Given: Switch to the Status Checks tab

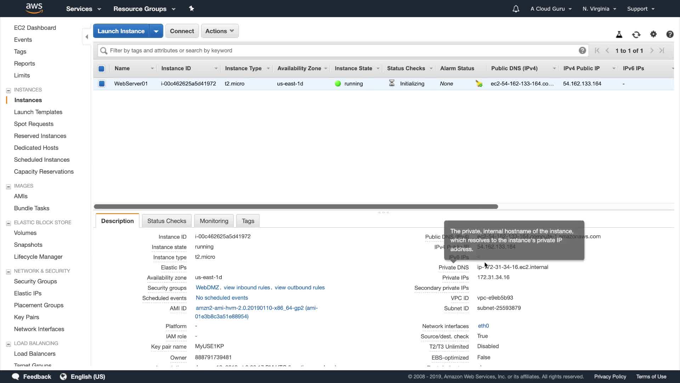Looking at the screenshot, I should coord(166,221).
